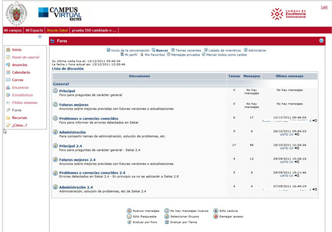
Task: Click the group icon beside Administración forum
Action: (x=55, y=132)
